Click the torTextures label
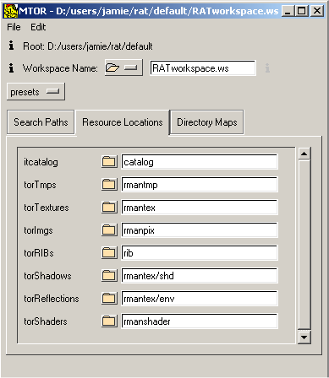This screenshot has height=378, width=329. pos(47,208)
